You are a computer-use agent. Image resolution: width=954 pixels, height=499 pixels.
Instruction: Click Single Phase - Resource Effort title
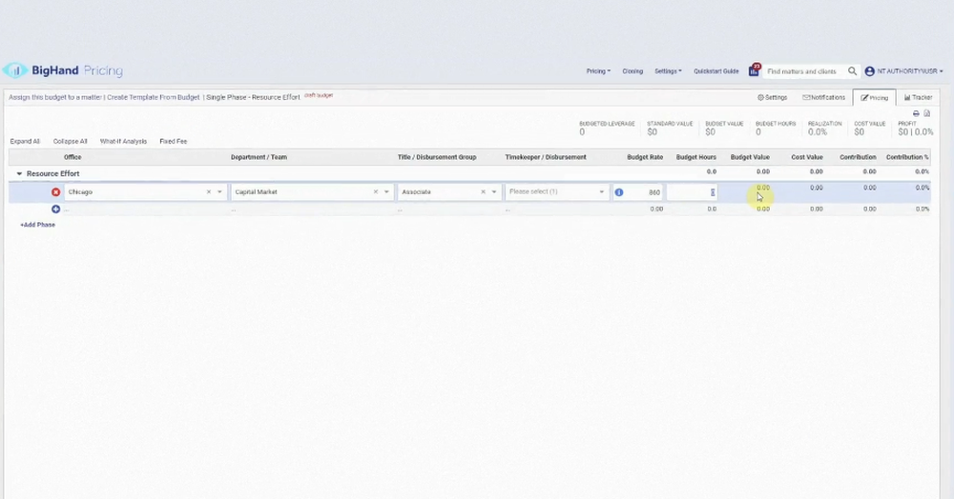253,97
